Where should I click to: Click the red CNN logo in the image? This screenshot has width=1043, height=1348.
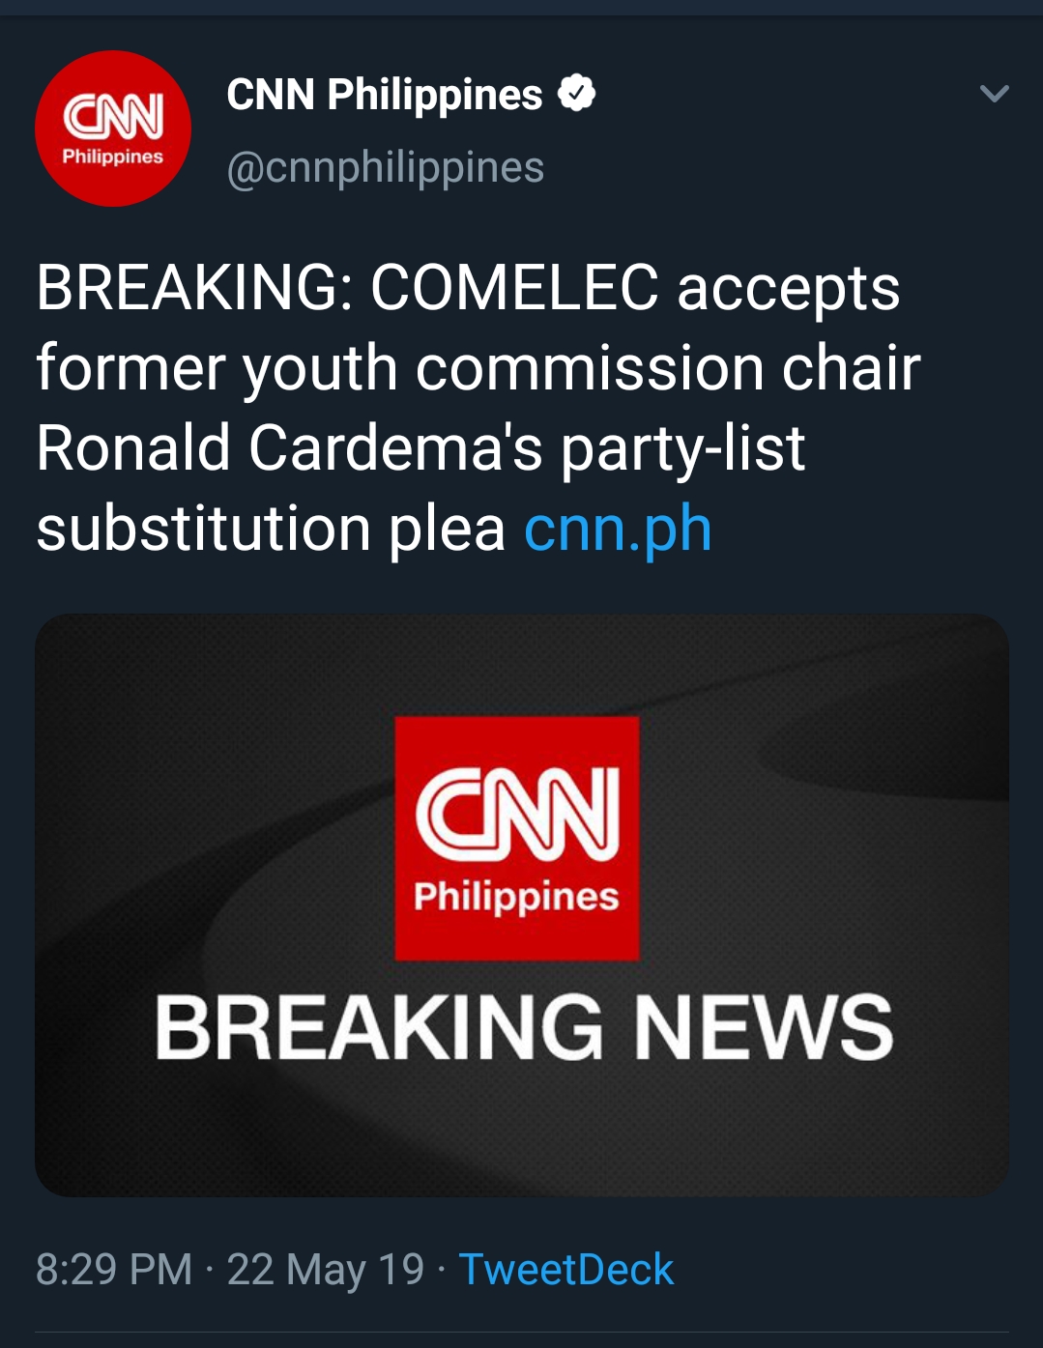coord(517,837)
